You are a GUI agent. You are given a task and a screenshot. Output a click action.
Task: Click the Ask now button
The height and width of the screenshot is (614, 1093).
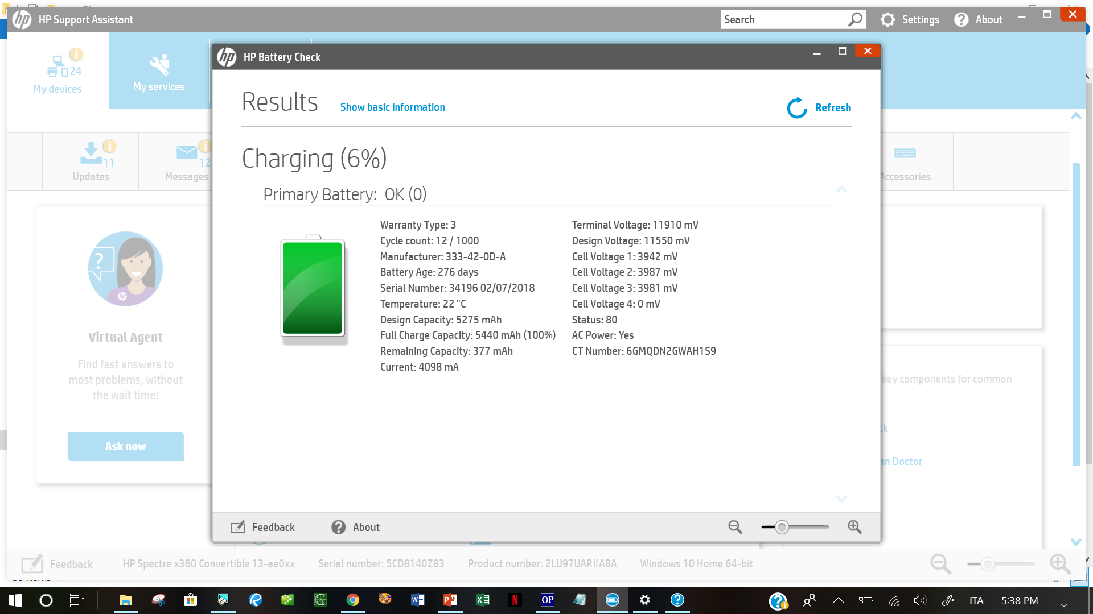click(125, 446)
